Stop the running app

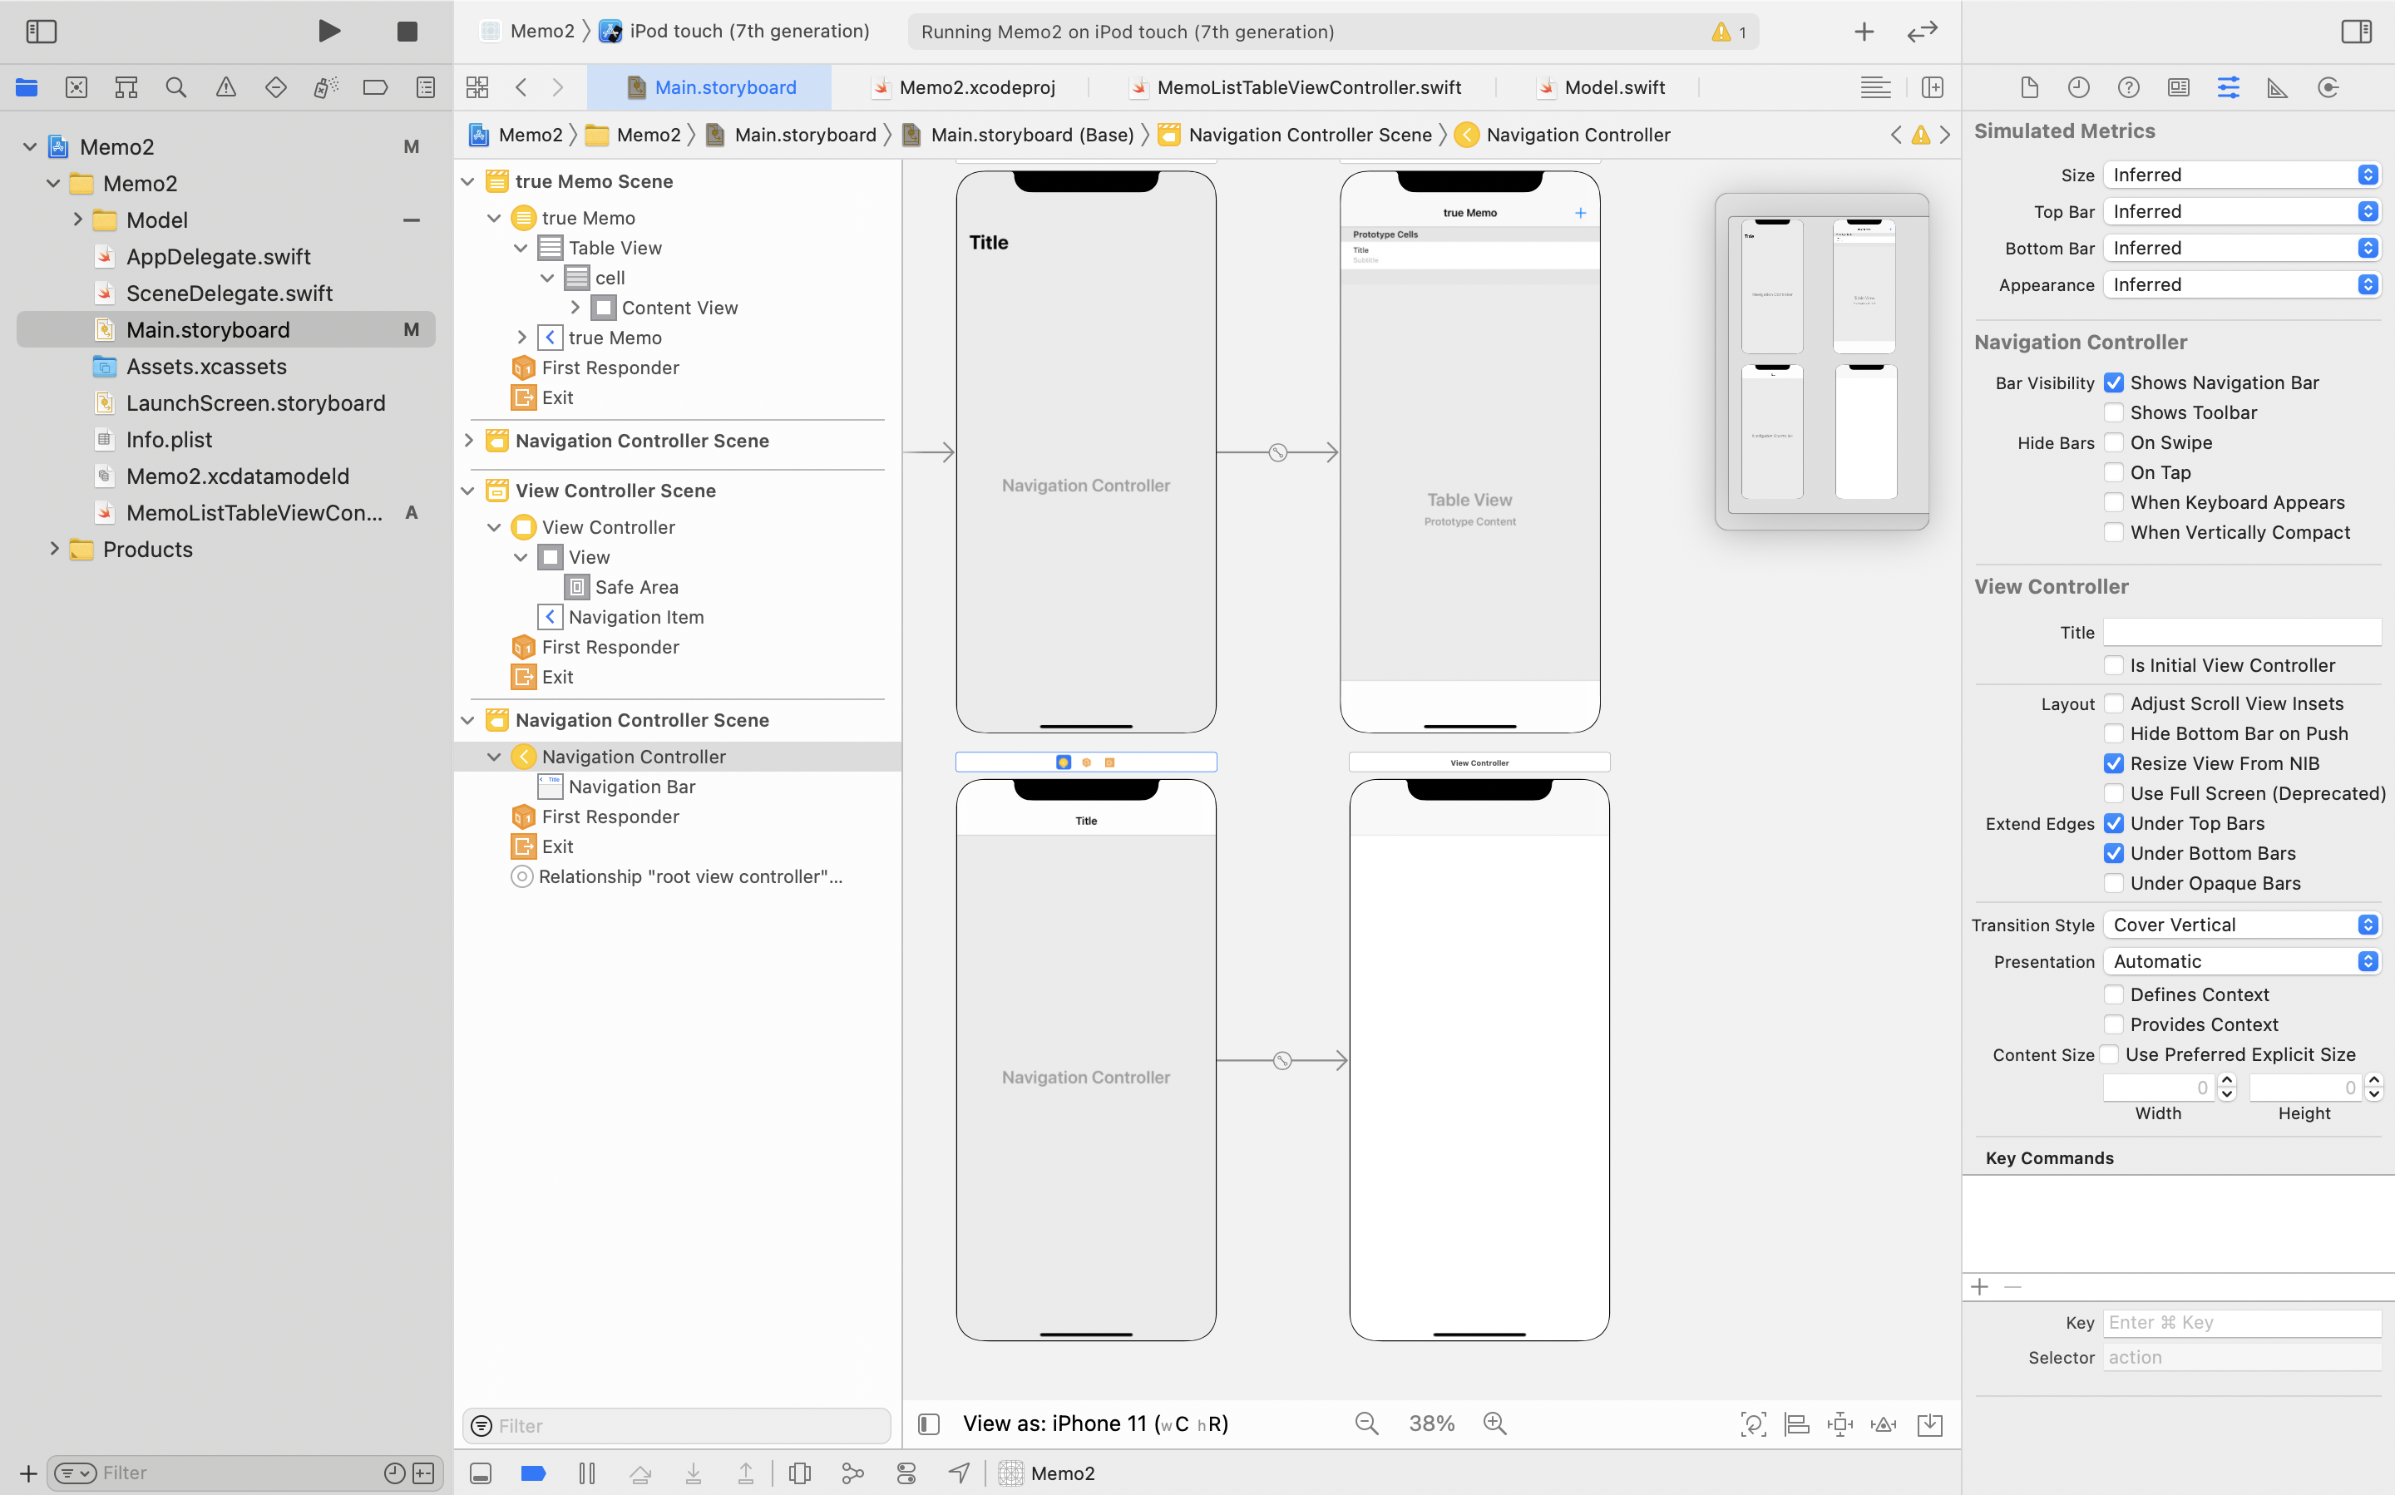point(407,31)
